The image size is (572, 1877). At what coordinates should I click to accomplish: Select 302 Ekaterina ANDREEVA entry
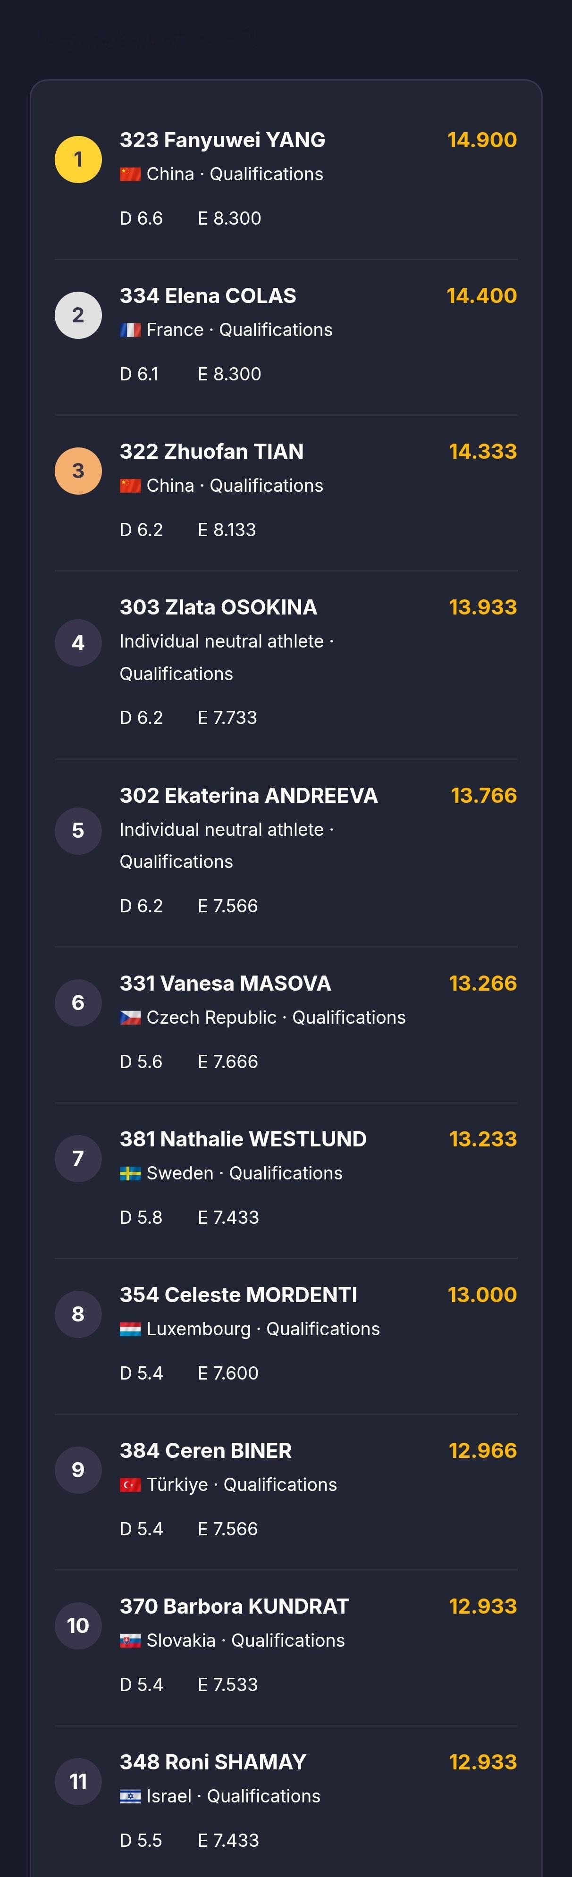pyautogui.click(x=248, y=795)
